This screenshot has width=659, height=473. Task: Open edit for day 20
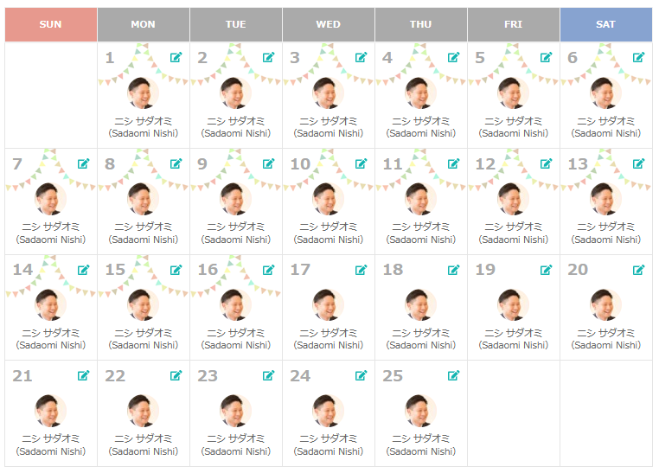(x=639, y=270)
